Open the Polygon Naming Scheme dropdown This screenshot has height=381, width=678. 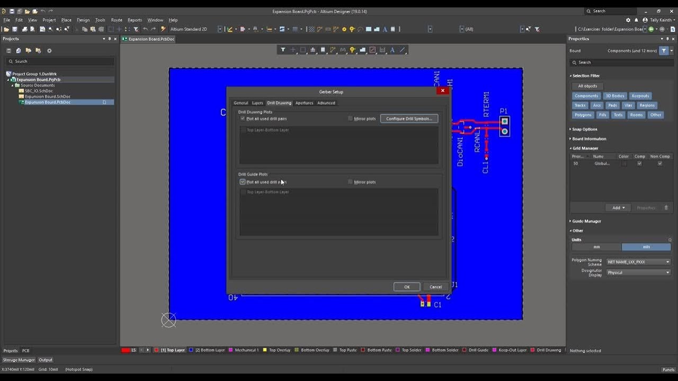pyautogui.click(x=638, y=262)
